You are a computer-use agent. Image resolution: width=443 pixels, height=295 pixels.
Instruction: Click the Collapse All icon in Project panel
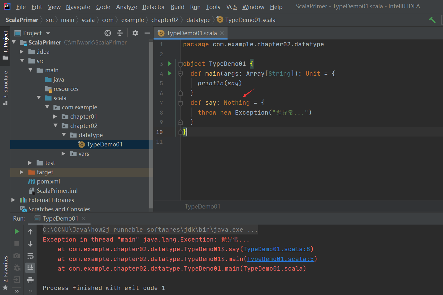(120, 33)
